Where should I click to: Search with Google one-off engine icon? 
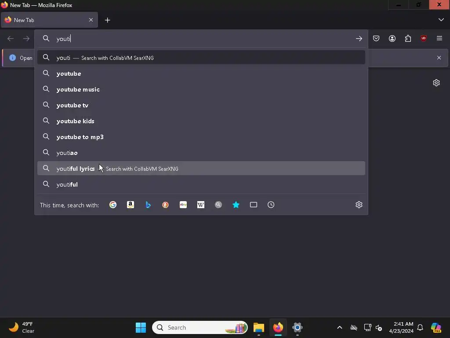coord(113,205)
